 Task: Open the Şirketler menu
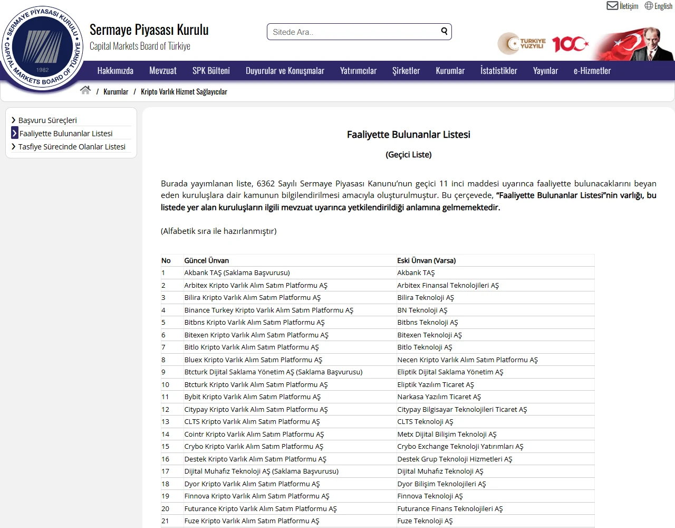[x=406, y=71]
